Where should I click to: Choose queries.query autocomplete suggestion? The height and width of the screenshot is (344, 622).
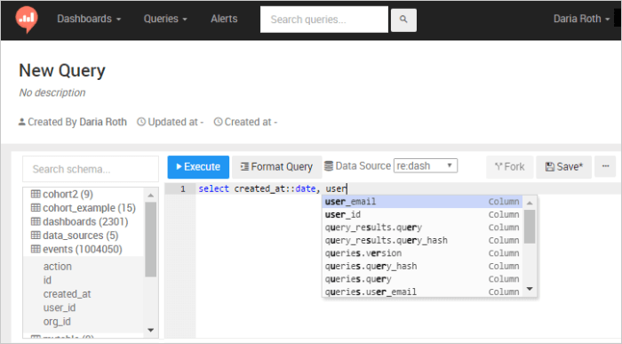coord(422,279)
